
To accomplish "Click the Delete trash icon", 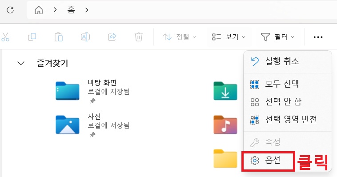I will point(139,37).
